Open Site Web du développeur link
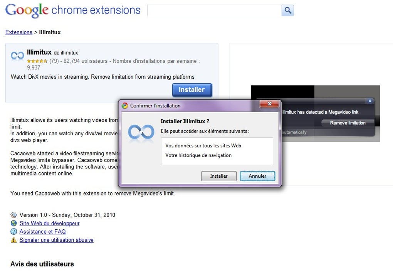 pyautogui.click(x=49, y=223)
